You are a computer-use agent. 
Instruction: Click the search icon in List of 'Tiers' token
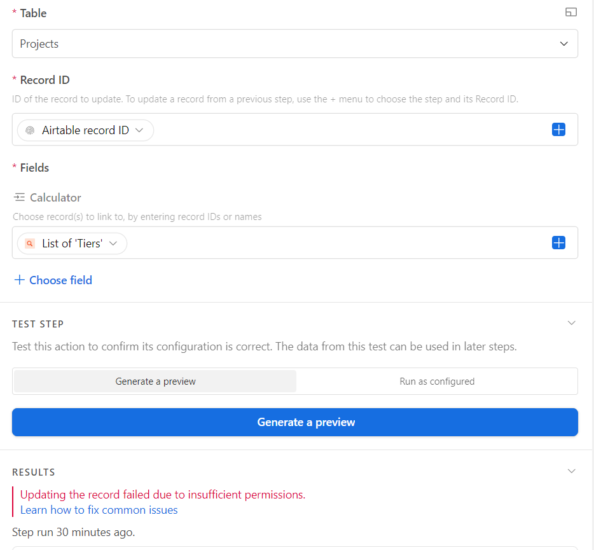click(x=29, y=243)
